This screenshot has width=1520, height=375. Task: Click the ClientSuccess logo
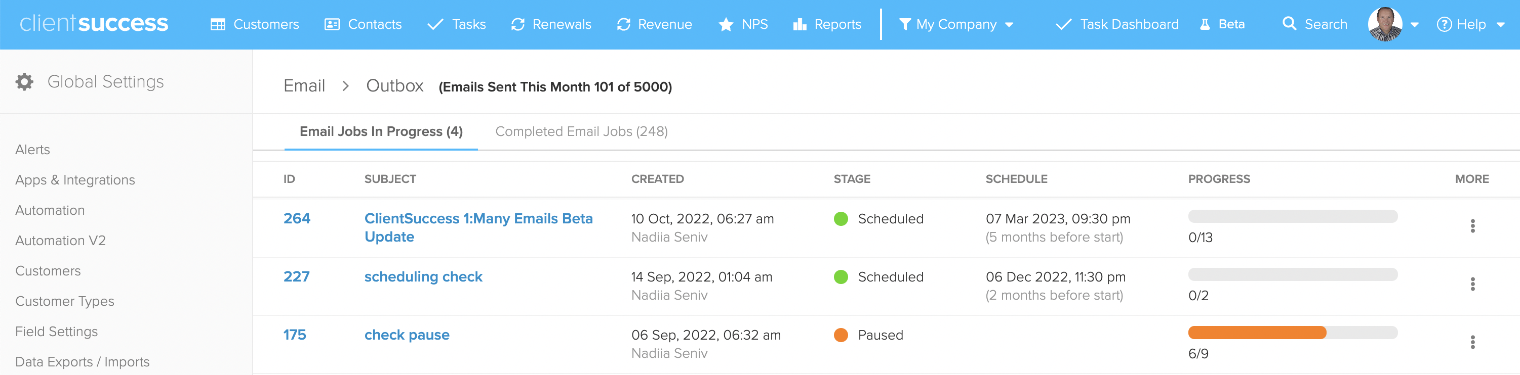(x=94, y=24)
